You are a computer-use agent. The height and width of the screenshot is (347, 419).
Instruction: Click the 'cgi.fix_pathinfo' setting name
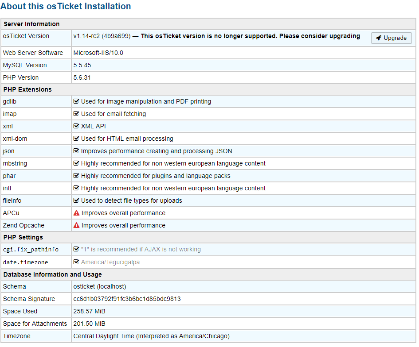tap(31, 249)
